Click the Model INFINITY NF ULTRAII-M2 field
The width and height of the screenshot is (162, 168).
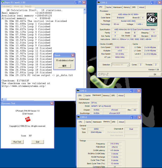106,106
